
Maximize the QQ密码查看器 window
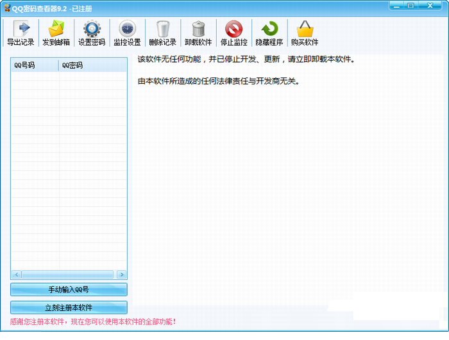[411, 6]
